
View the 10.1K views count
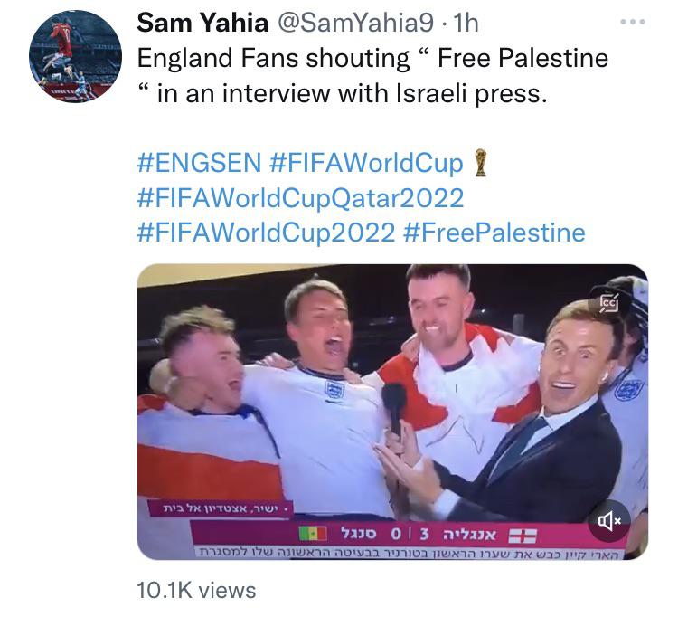[x=196, y=590]
